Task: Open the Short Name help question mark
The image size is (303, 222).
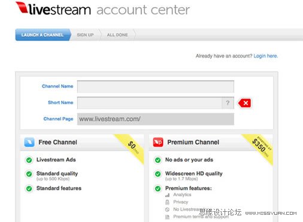Action: 228,103
